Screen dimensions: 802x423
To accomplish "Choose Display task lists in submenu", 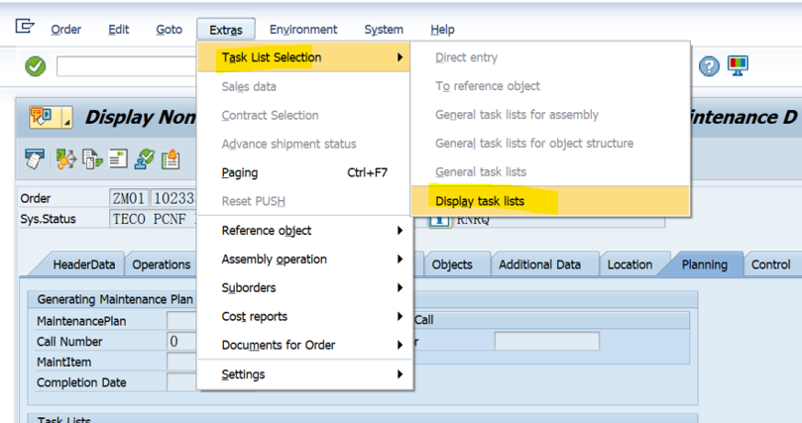I will (550, 201).
